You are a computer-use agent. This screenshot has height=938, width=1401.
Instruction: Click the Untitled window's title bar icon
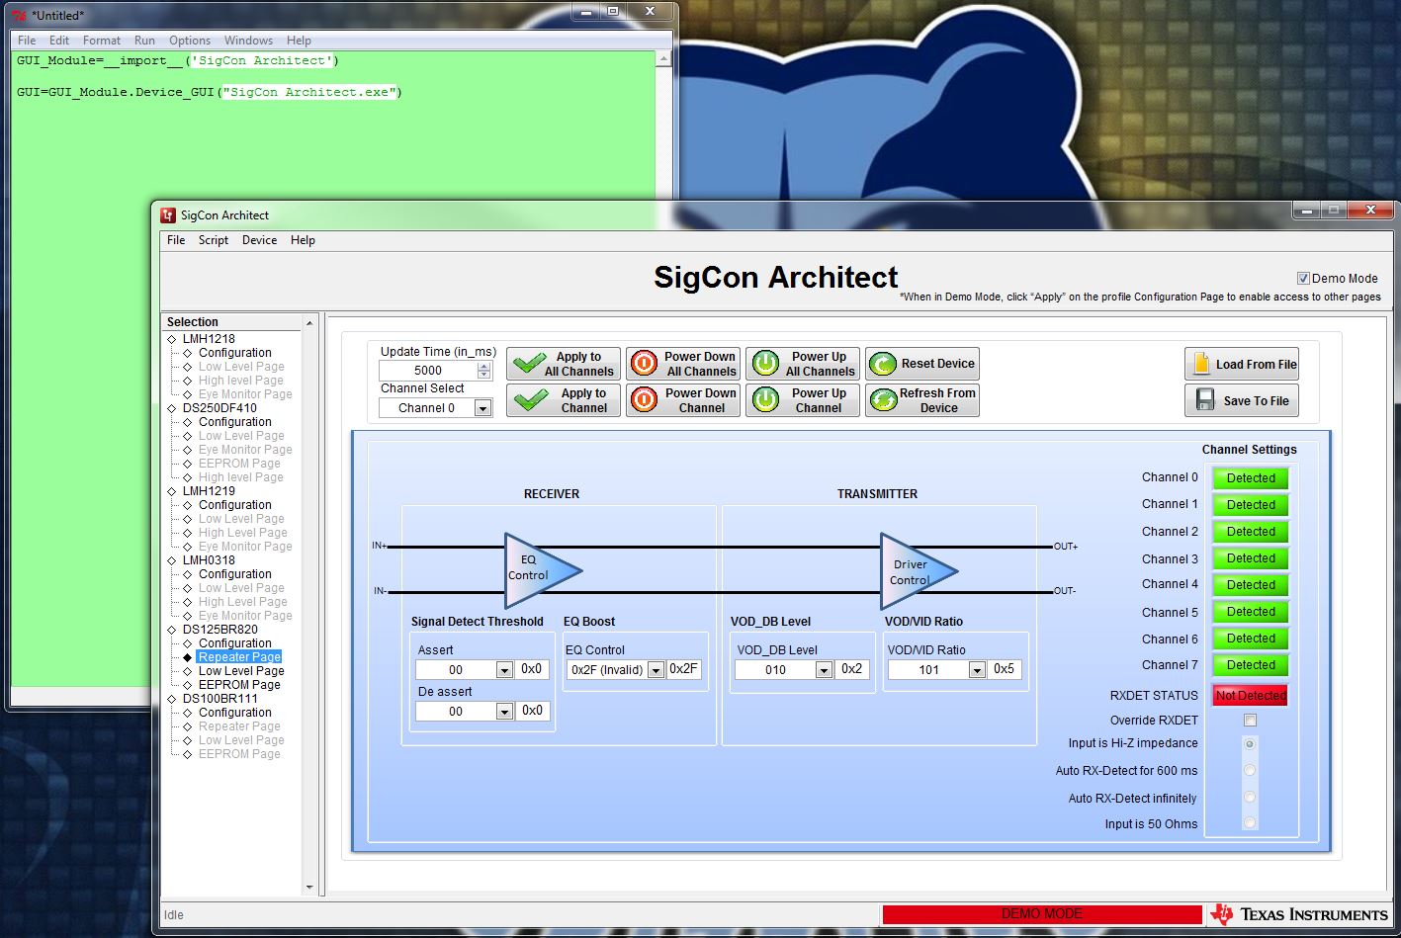pos(19,15)
